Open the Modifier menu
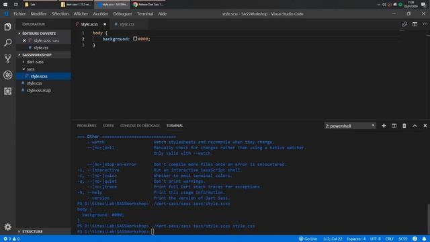430x242 pixels. 38,13
